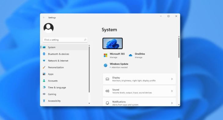Viewport: 223px width, 120px height.
Task: Click the Personalization paintbrush icon
Action: (x=44, y=67)
